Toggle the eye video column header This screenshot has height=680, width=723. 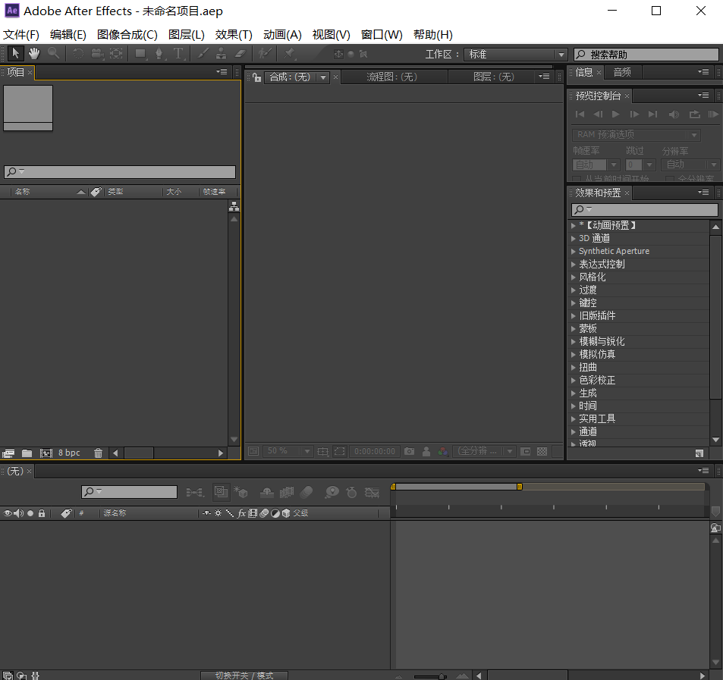click(8, 513)
